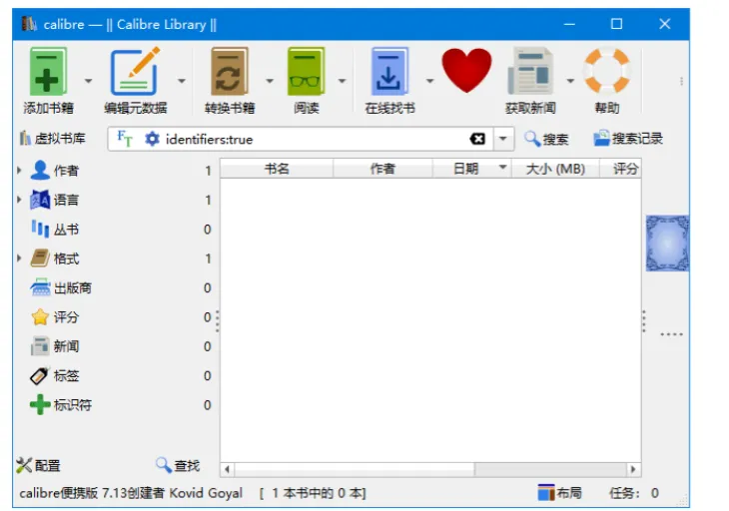Click the 出版商 label in tag browser
This screenshot has width=729, height=511.
(x=73, y=288)
